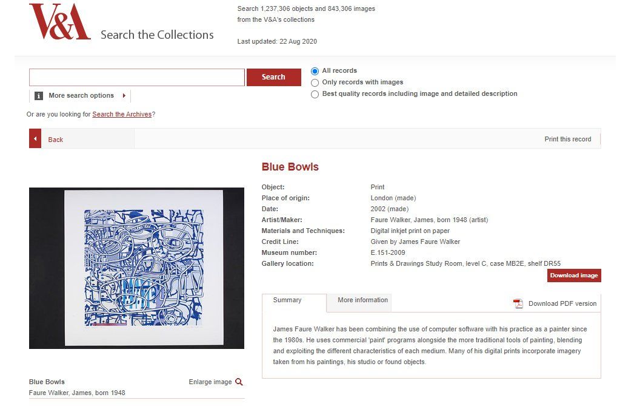Expand the More search options arrow
The height and width of the screenshot is (406, 634).
click(124, 96)
